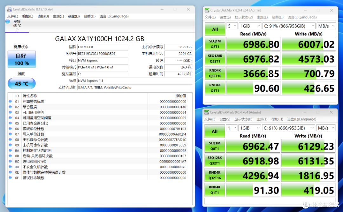The height and width of the screenshot is (212, 343).
Task: Click the 6007.02 write result
Action: [x=309, y=44]
